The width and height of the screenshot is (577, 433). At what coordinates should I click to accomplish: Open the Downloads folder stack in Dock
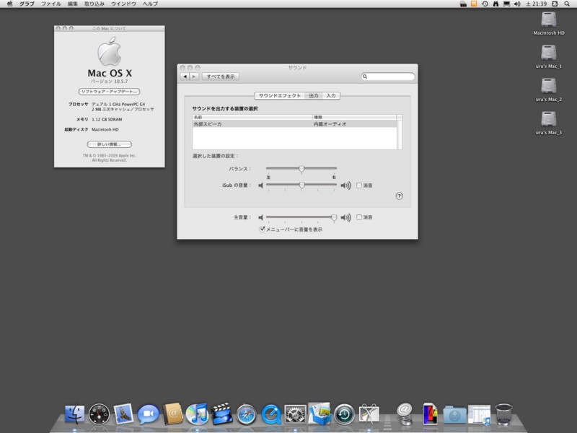[454, 415]
